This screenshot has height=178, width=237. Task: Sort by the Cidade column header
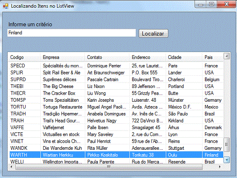pyautogui.click(x=184, y=57)
